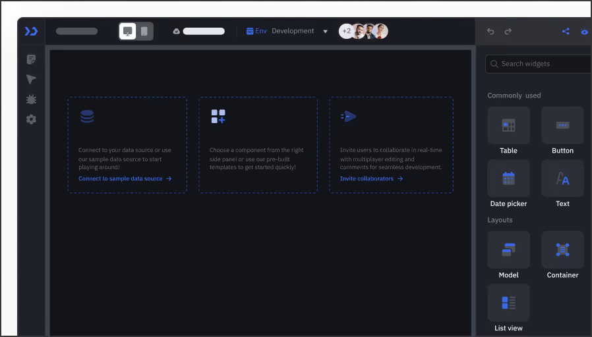Viewport: 592px width, 337px height.
Task: Open settings gear in left sidebar
Action: [x=31, y=119]
